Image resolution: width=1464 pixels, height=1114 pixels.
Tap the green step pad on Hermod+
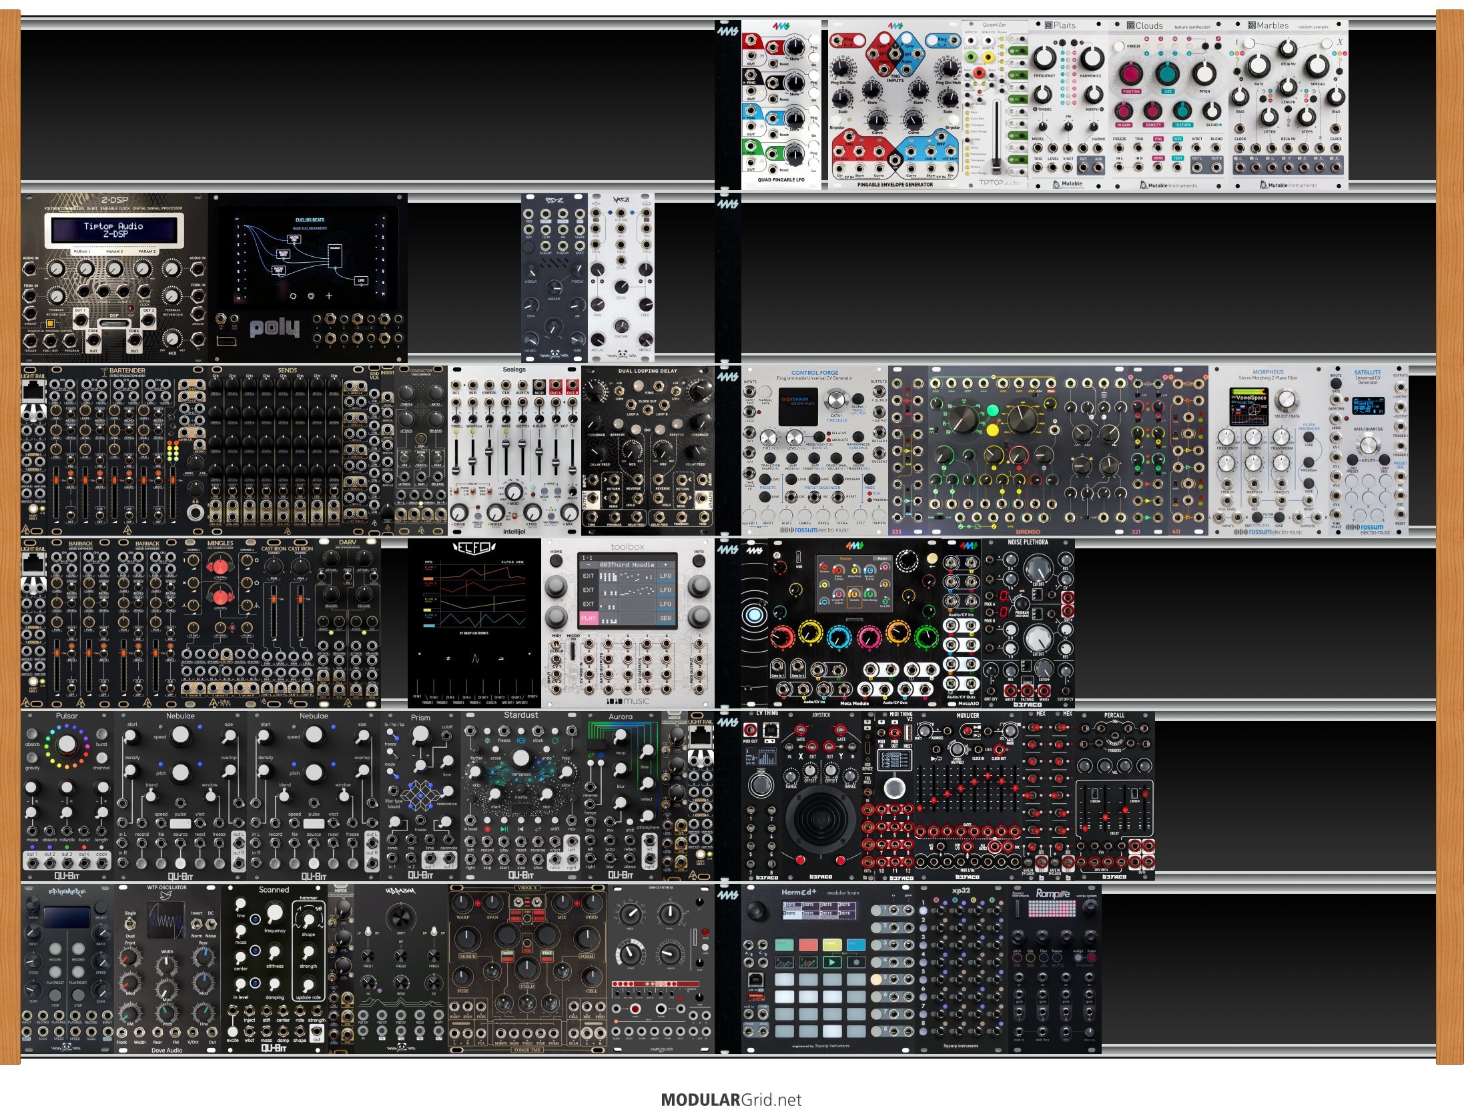click(x=784, y=945)
